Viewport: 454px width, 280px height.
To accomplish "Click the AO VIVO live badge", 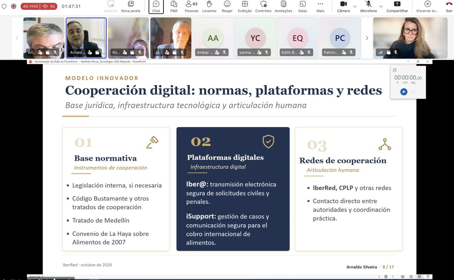I will point(39,6).
